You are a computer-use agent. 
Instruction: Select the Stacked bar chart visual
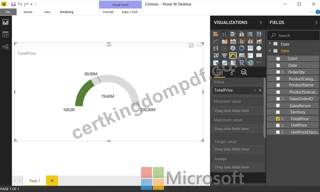coord(216,34)
